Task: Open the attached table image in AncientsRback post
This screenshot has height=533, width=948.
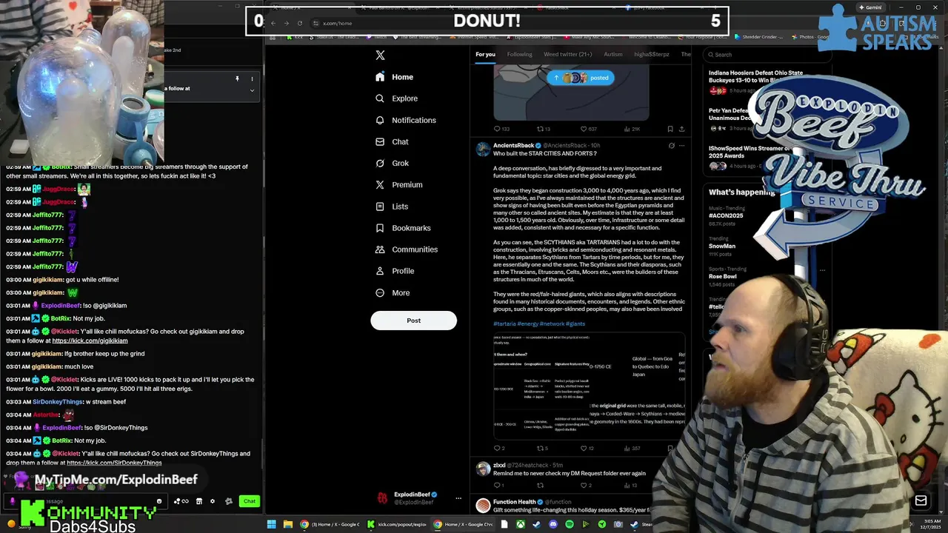Action: [589, 385]
